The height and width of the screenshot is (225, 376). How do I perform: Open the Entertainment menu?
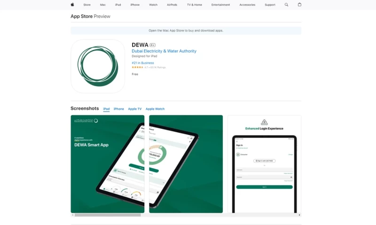220,5
